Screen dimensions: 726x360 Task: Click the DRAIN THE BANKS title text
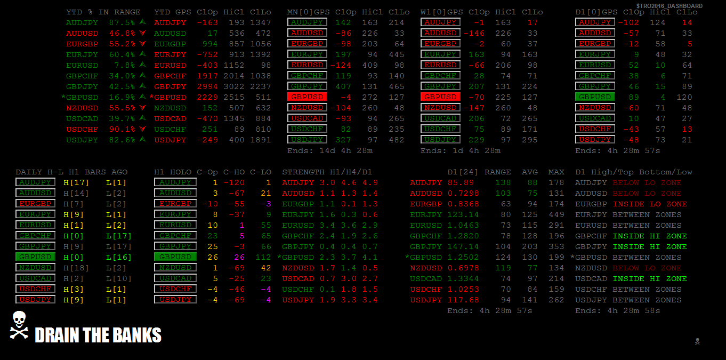(x=98, y=335)
